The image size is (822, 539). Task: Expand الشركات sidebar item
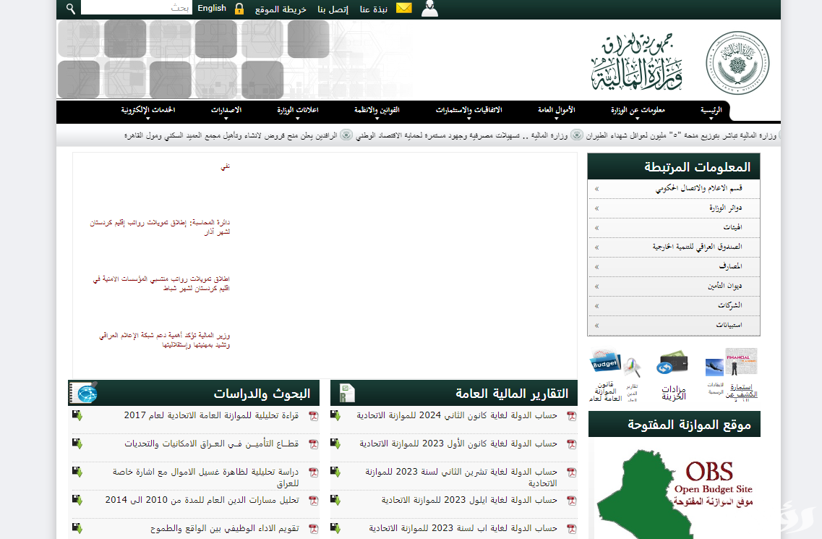click(674, 305)
